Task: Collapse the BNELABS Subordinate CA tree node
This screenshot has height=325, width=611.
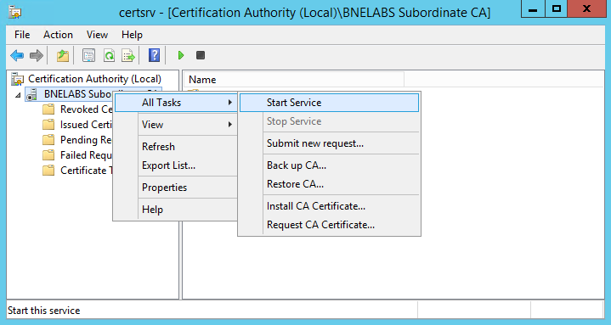Action: (x=18, y=95)
